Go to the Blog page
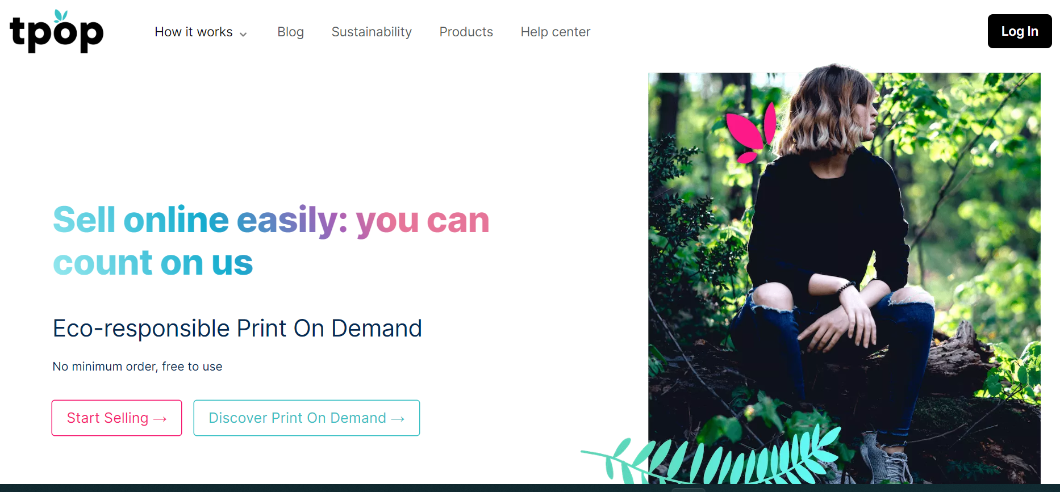Image resolution: width=1060 pixels, height=492 pixels. pos(290,32)
